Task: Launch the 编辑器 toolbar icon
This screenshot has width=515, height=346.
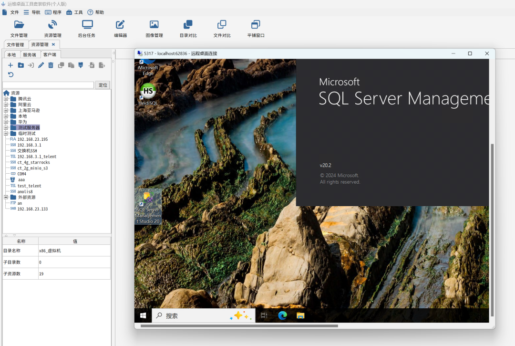Action: tap(120, 29)
